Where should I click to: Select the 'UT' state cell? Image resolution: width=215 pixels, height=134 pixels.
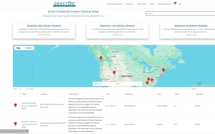point(175,106)
